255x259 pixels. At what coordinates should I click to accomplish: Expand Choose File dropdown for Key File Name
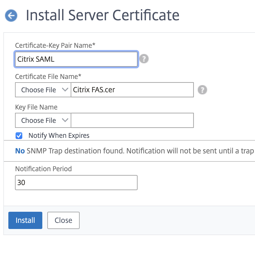[x=43, y=120]
